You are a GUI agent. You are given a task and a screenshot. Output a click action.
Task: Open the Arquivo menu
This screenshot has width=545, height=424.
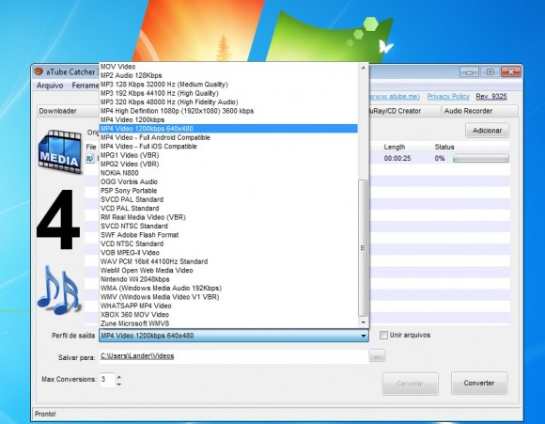pos(50,86)
